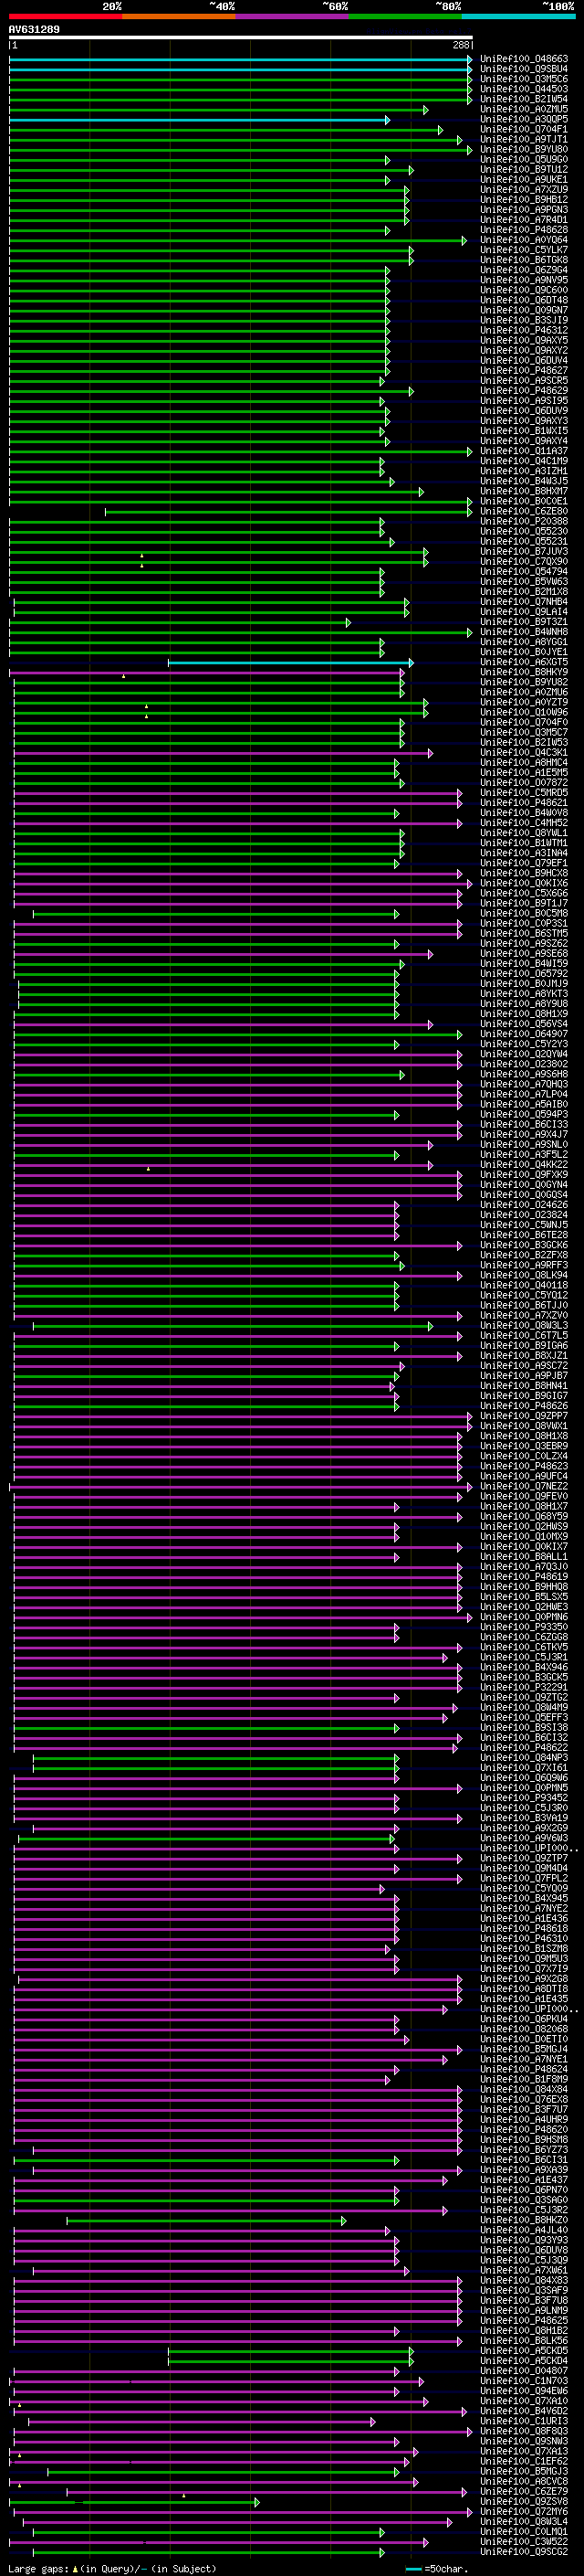Click the green ~80% identity legend segment
The image size is (584, 2576).
pos(405,16)
